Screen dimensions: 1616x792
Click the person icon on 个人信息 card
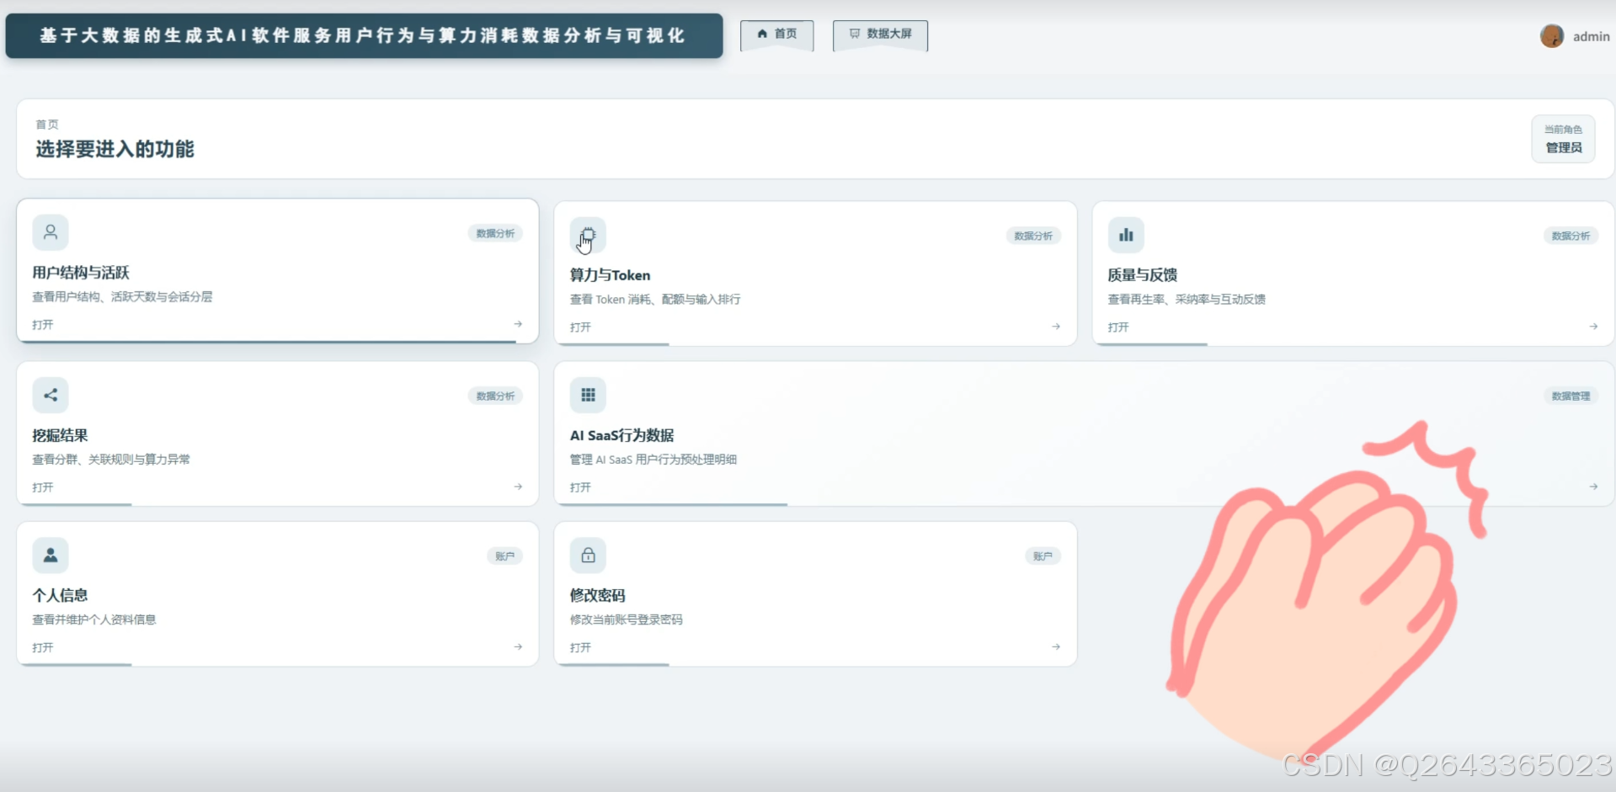51,555
